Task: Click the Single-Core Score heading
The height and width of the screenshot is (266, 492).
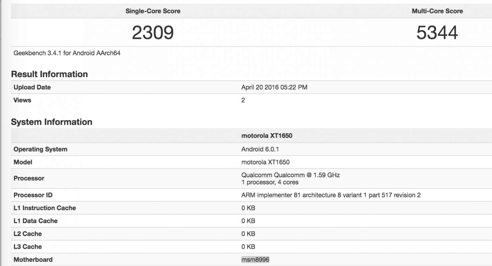Action: [x=153, y=11]
